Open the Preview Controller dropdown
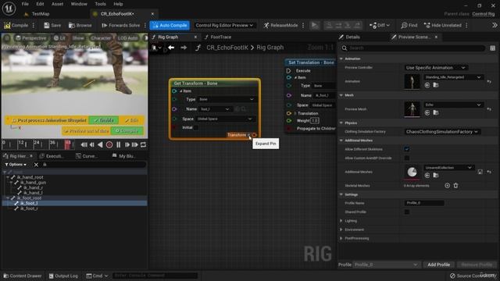The height and width of the screenshot is (281, 500). click(435, 68)
